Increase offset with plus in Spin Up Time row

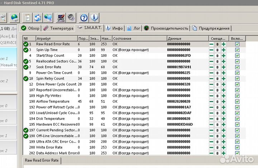point(224,50)
